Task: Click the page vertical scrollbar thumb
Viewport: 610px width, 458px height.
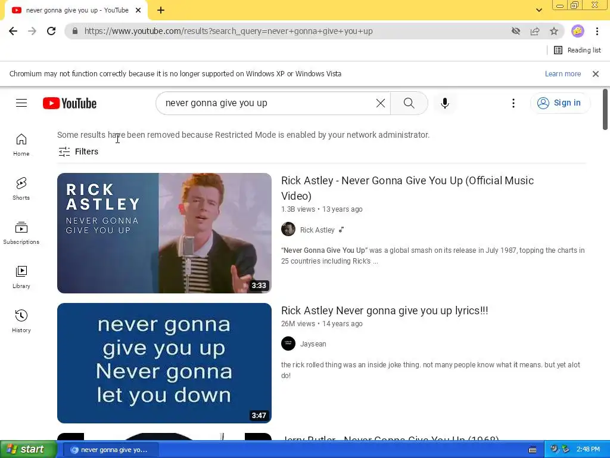Action: point(605,110)
